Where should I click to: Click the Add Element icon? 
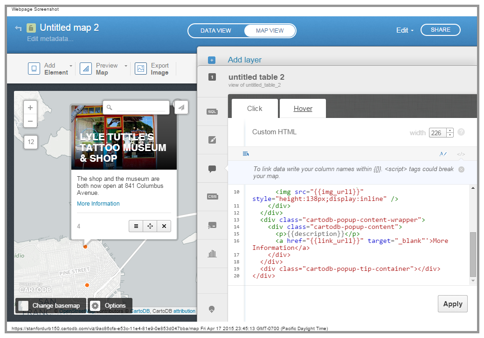click(34, 69)
